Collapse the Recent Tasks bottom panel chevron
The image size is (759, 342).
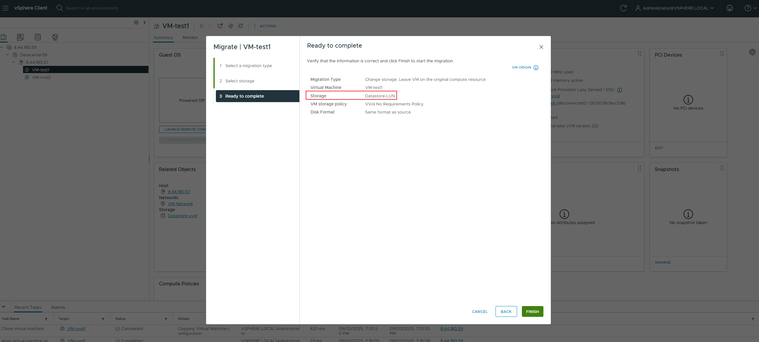tap(4, 307)
